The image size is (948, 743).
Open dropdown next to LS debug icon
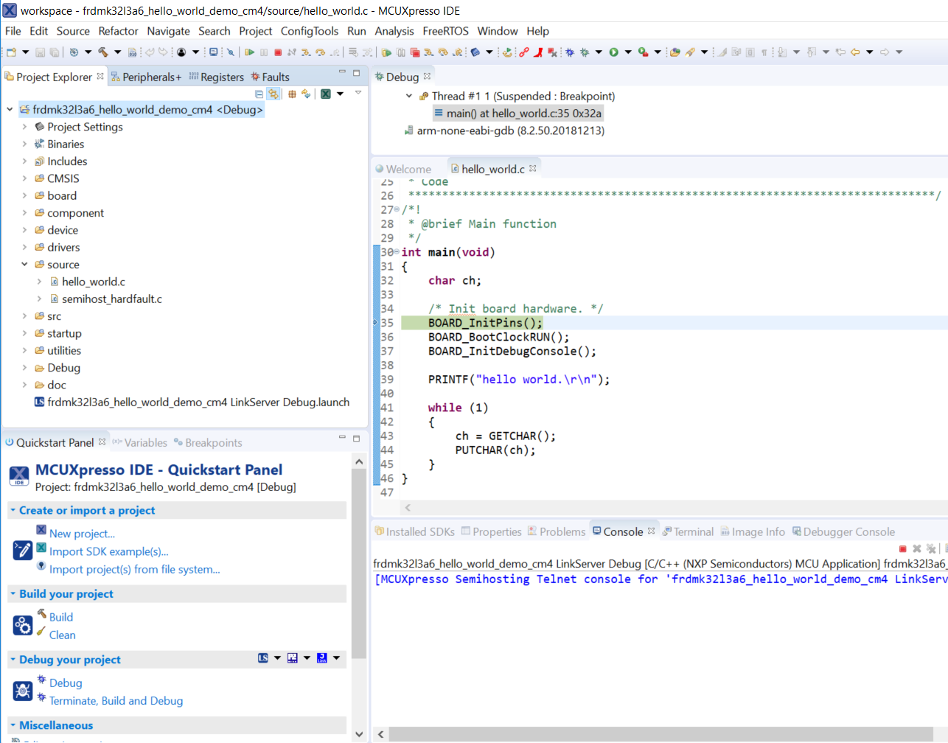click(x=278, y=658)
